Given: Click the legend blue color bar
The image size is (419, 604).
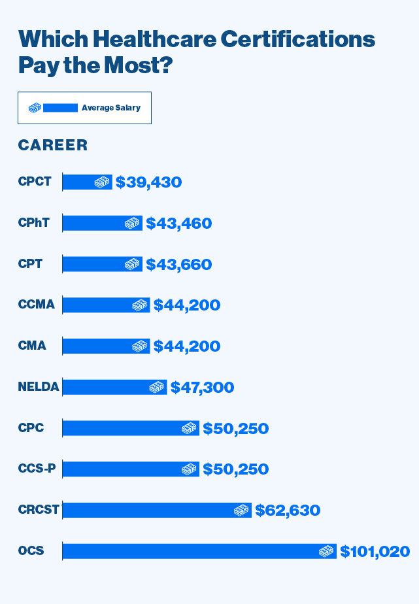Looking at the screenshot, I should coord(60,108).
